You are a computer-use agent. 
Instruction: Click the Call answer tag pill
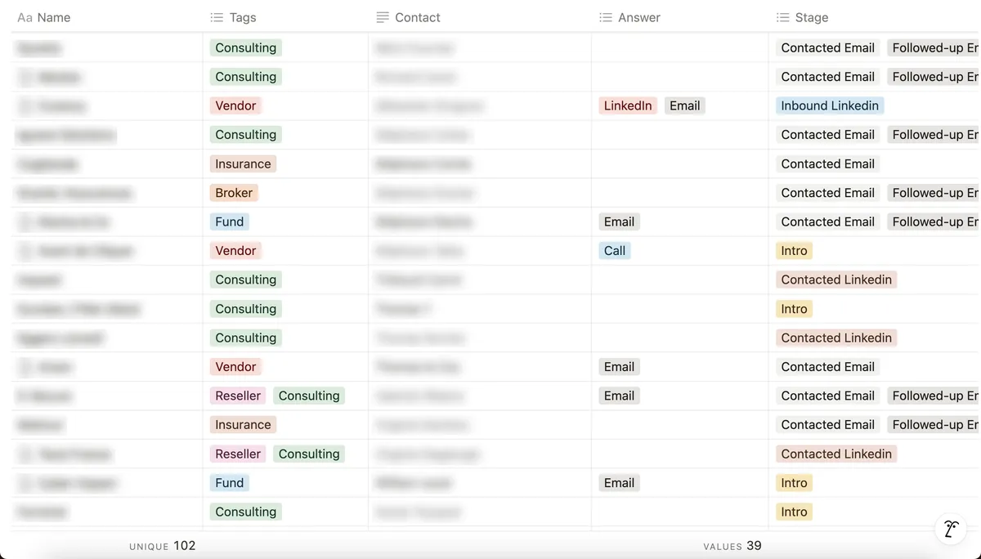(614, 250)
